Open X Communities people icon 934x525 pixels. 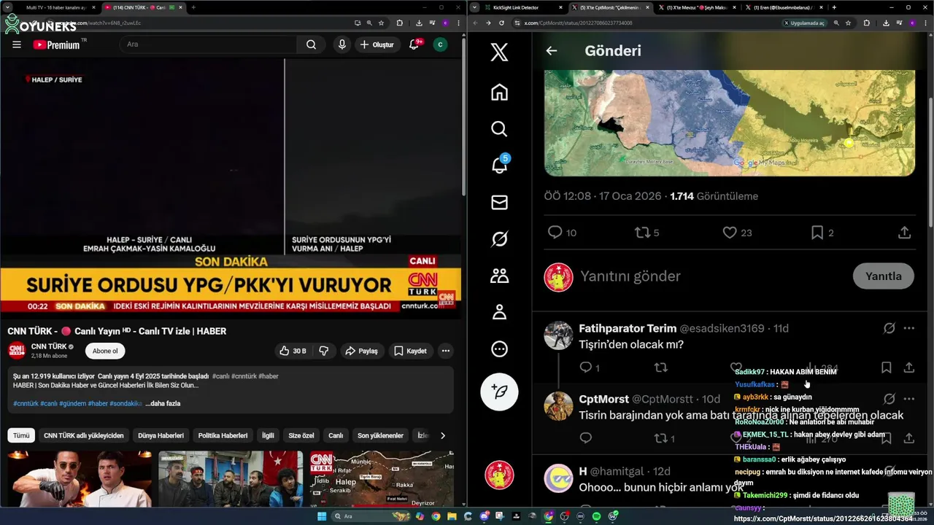coord(499,276)
